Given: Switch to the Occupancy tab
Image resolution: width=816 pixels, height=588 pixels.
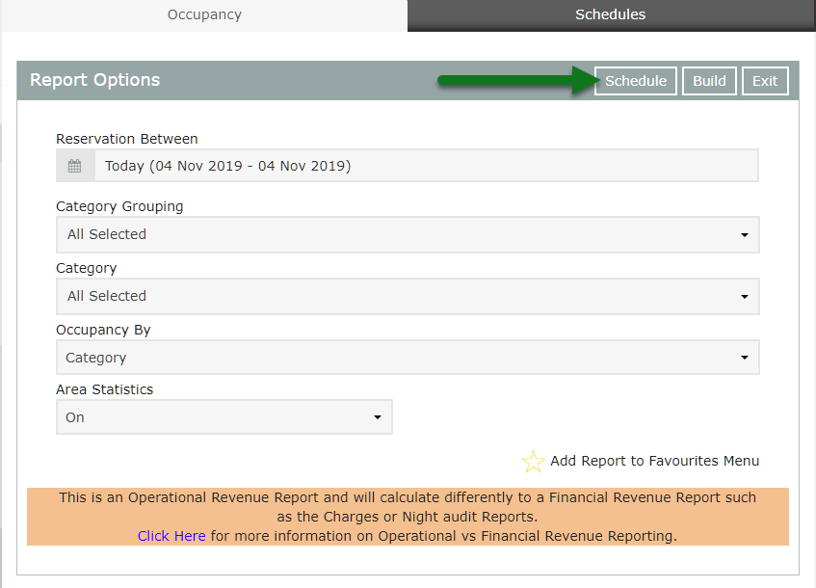Looking at the screenshot, I should coord(204,15).
